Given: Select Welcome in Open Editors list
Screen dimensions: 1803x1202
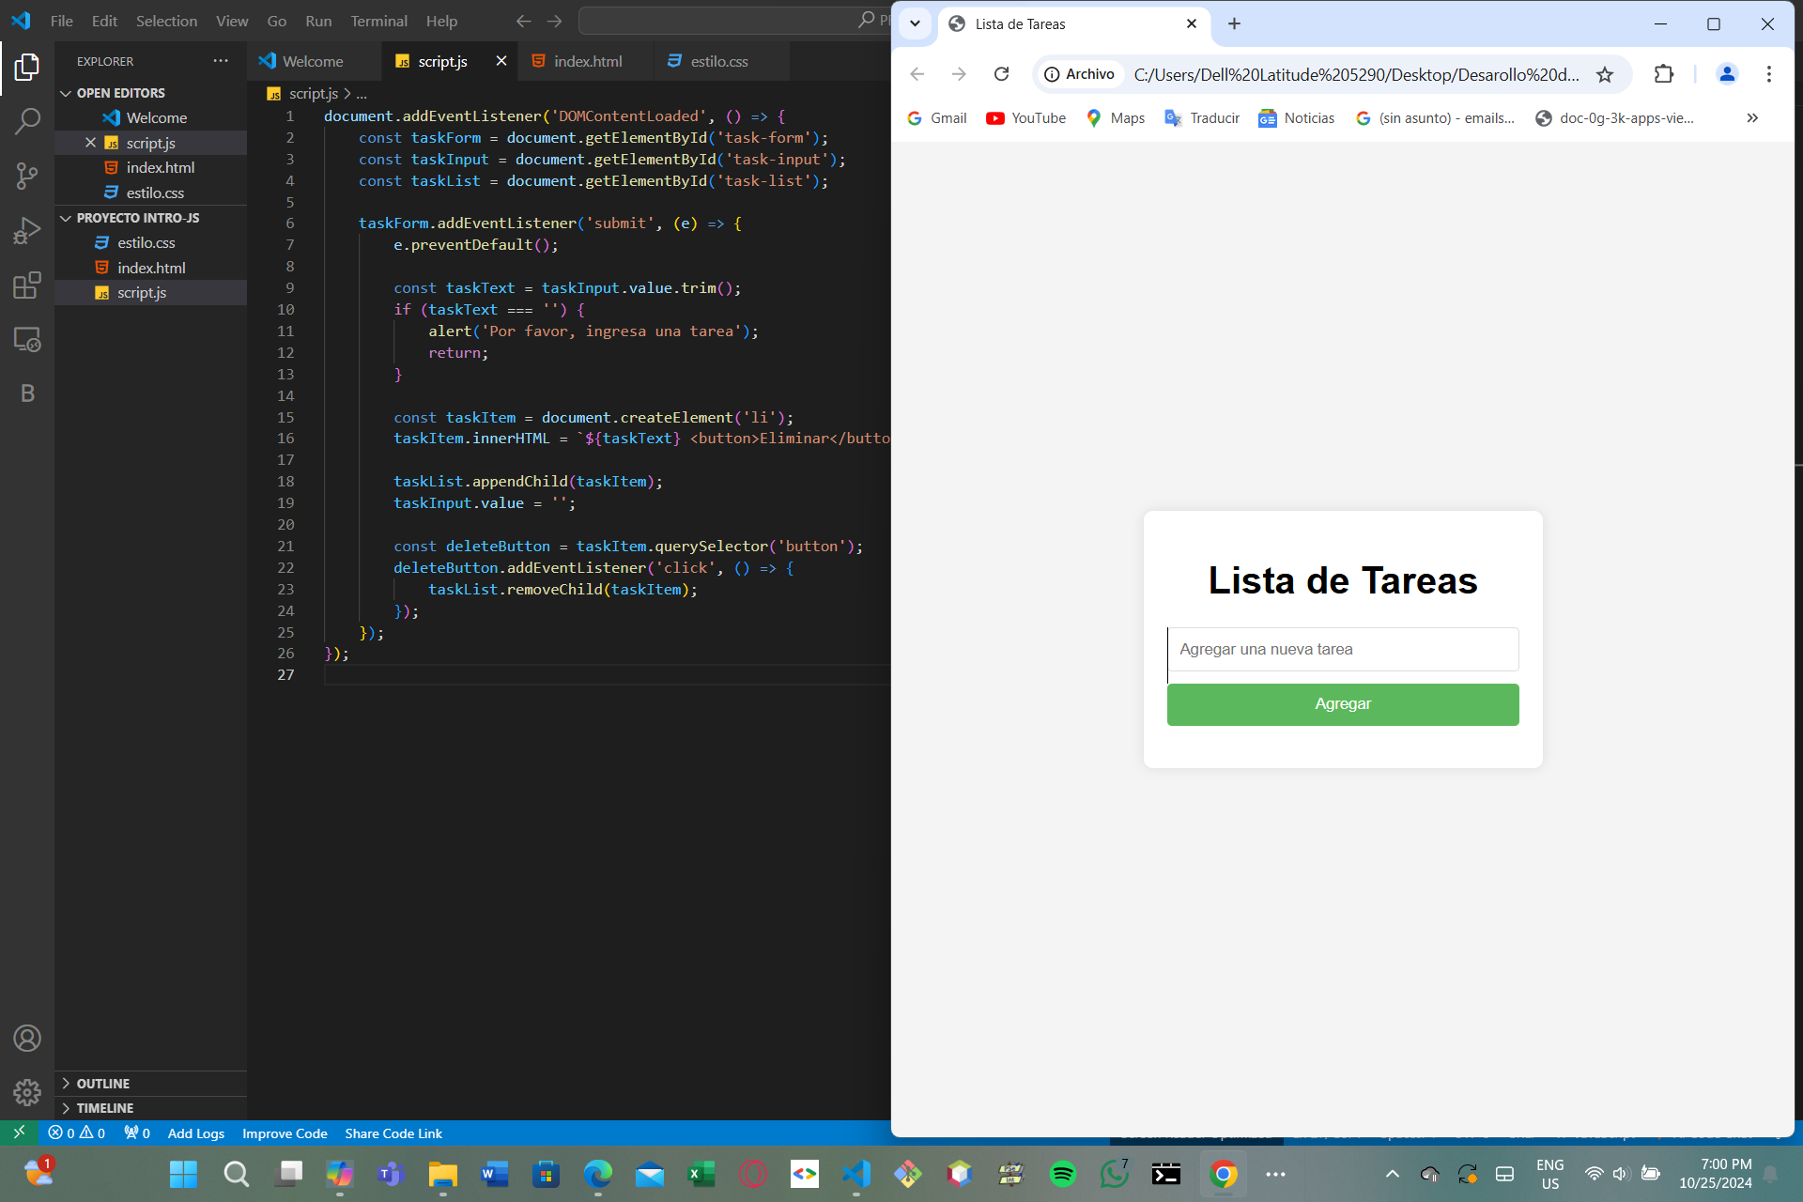Looking at the screenshot, I should tap(157, 117).
